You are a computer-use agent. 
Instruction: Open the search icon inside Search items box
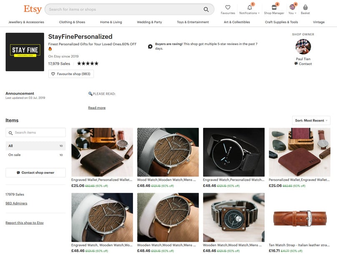click(10, 132)
